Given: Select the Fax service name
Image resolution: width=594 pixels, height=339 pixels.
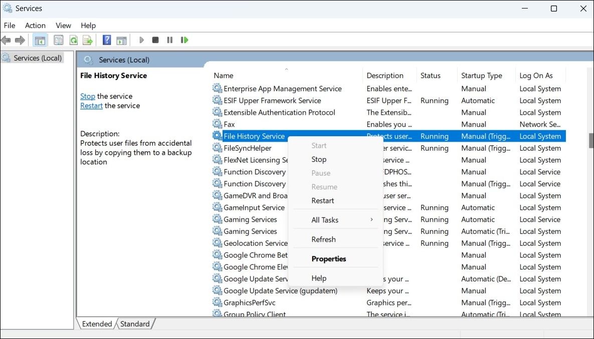Looking at the screenshot, I should 229,124.
